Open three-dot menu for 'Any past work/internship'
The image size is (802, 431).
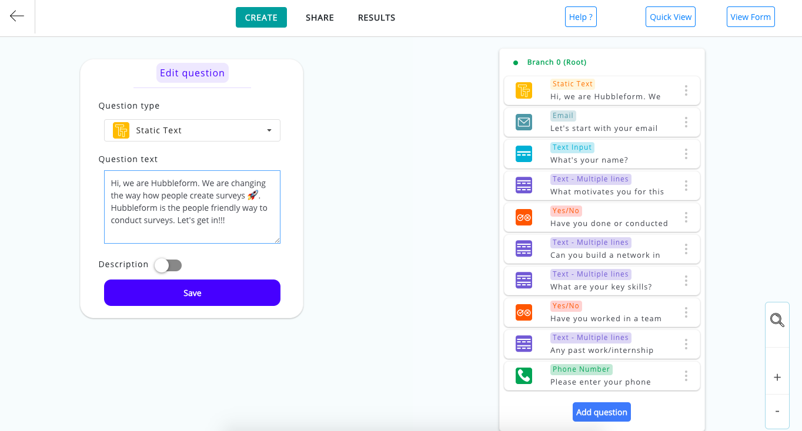[x=686, y=344]
